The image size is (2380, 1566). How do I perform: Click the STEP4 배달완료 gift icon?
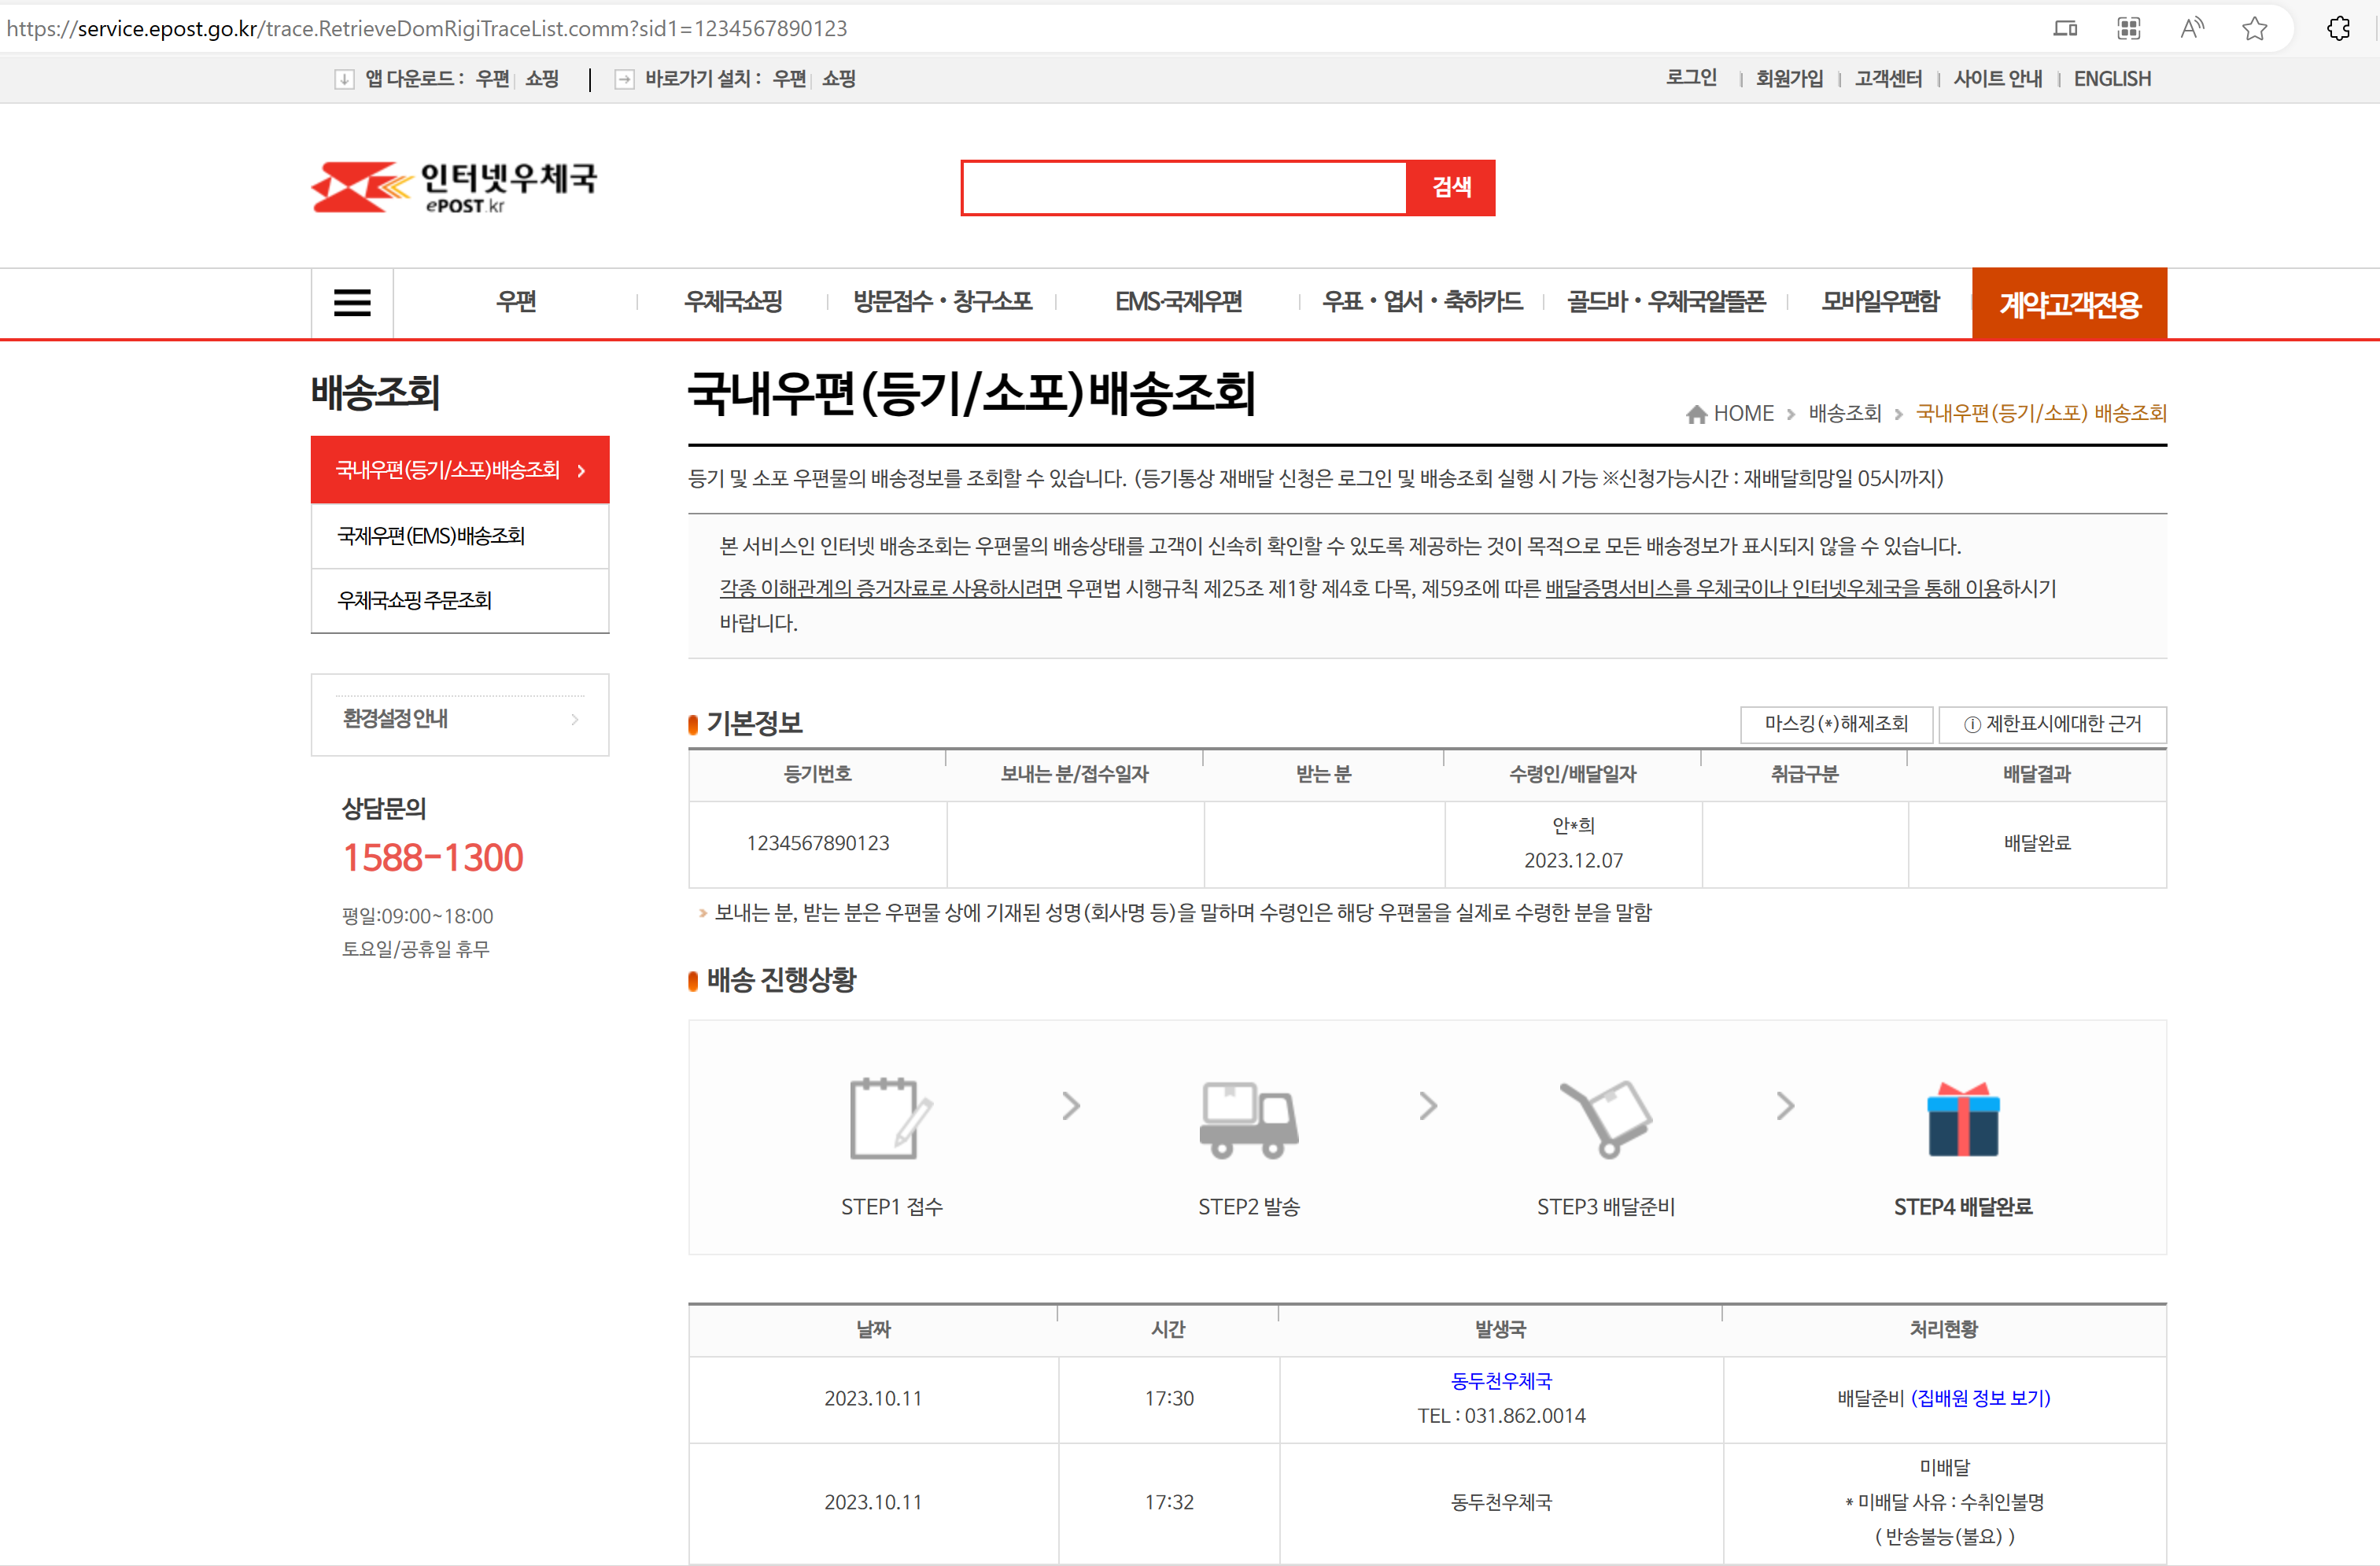1962,1119
